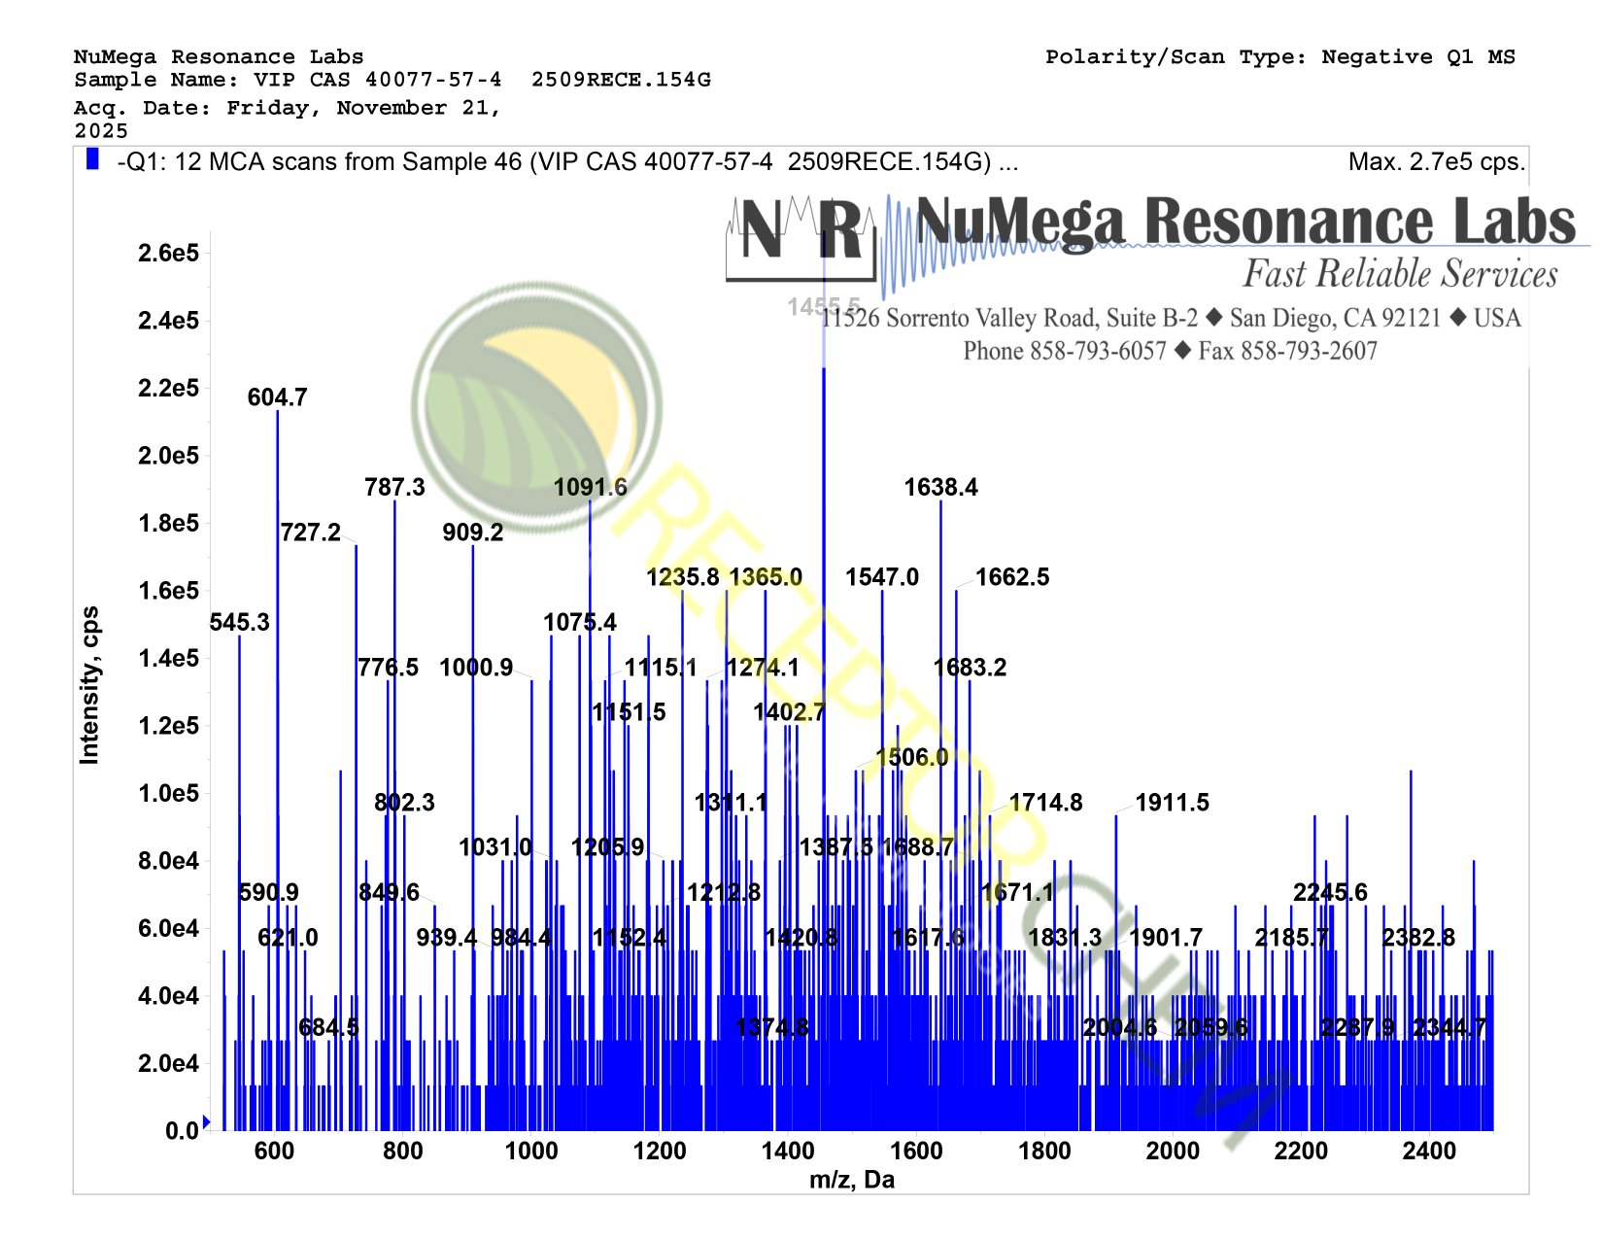Click the Max. 2.7e5 cps readout
The height and width of the screenshot is (1239, 1602).
[1436, 162]
